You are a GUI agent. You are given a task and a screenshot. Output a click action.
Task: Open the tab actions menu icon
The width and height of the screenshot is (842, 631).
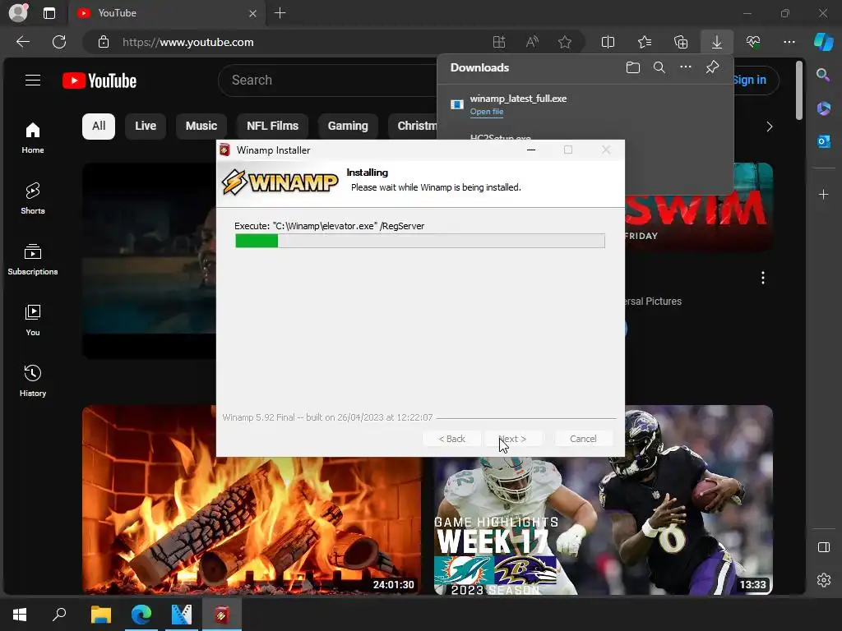point(49,13)
